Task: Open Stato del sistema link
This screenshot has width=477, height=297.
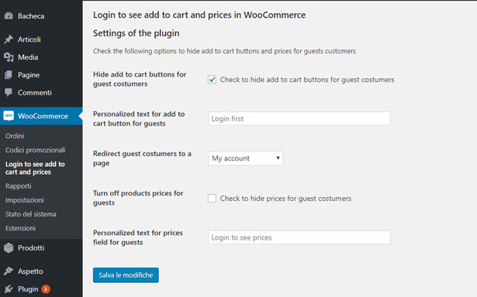Action: point(31,214)
